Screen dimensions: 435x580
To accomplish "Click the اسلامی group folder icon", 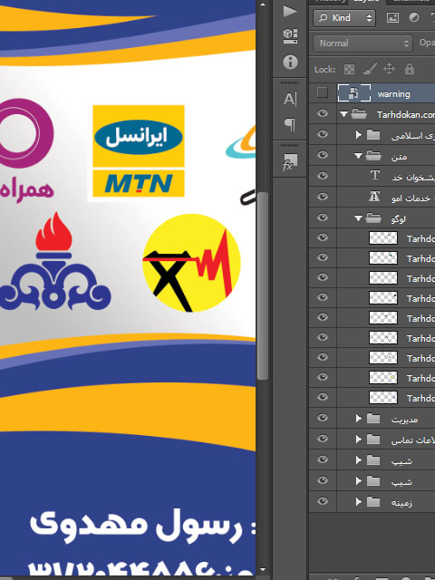I will [373, 135].
